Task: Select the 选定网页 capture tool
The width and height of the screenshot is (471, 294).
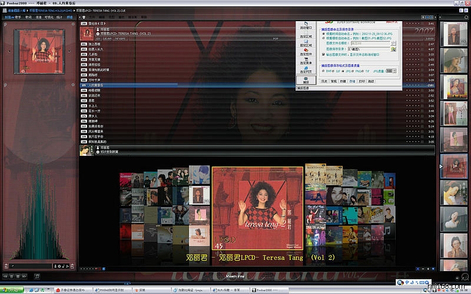Action: 306,69
